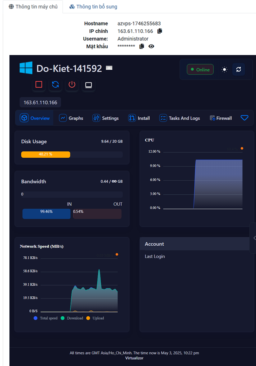Image resolution: width=256 pixels, height=366 pixels.
Task: Click the red Stop VPS icon
Action: [39, 85]
